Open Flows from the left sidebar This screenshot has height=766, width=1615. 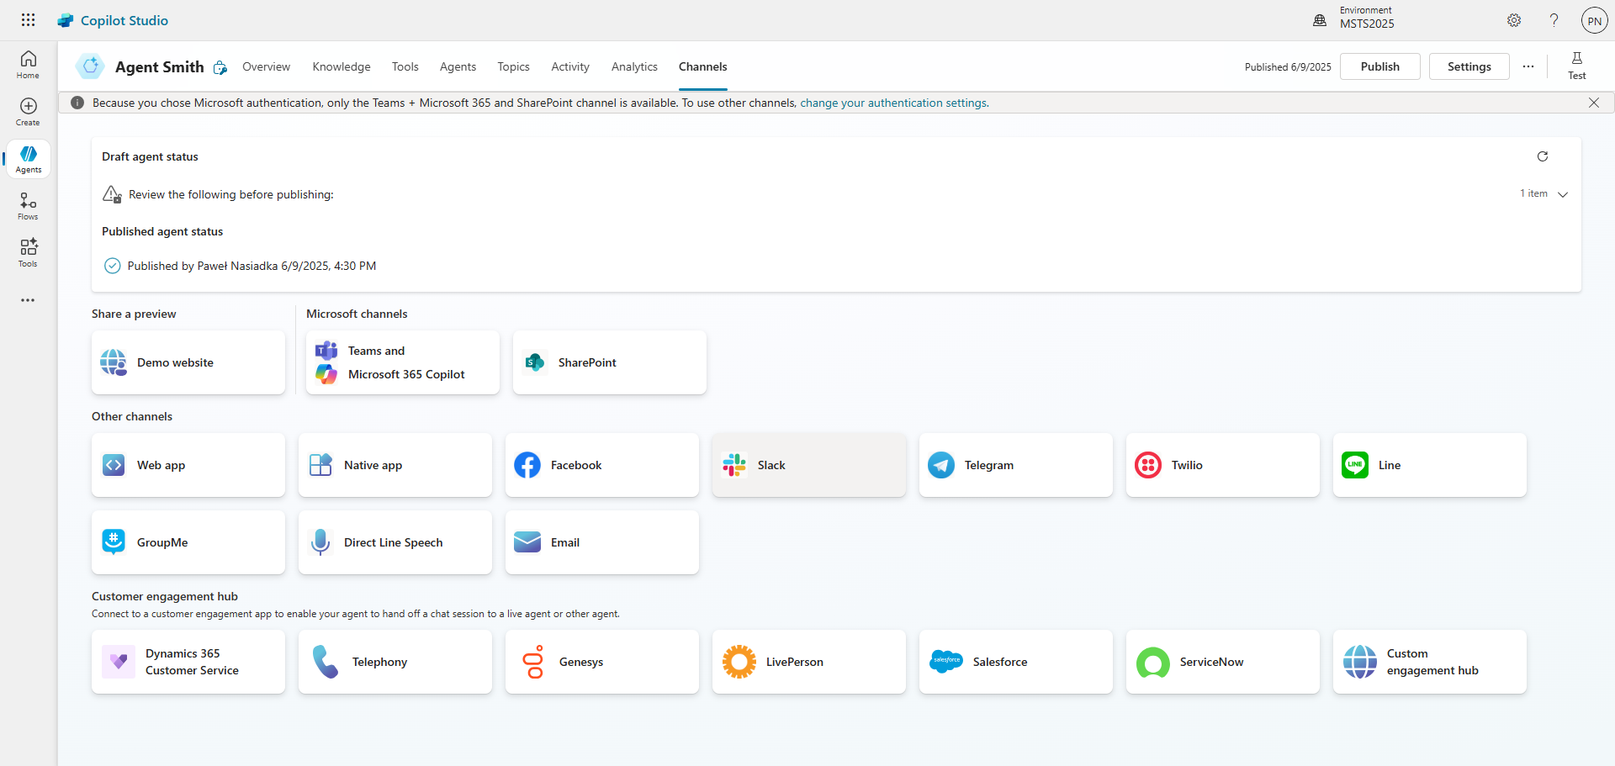point(28,205)
